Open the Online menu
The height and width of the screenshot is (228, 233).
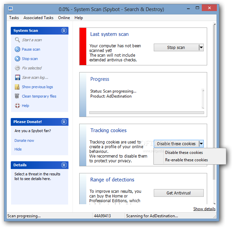click(64, 18)
